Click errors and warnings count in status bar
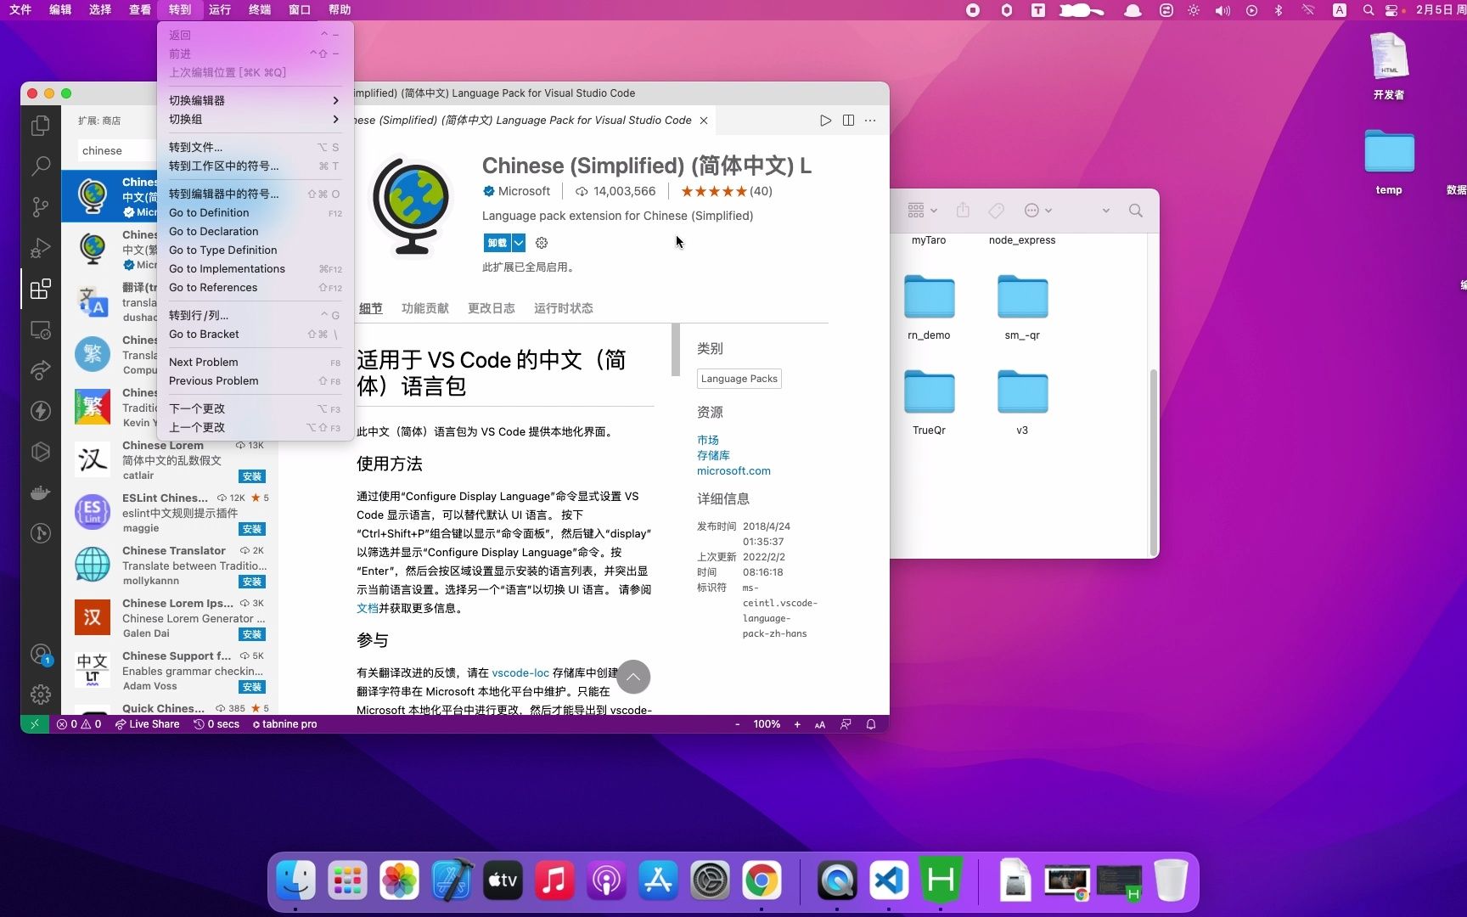 click(x=79, y=724)
